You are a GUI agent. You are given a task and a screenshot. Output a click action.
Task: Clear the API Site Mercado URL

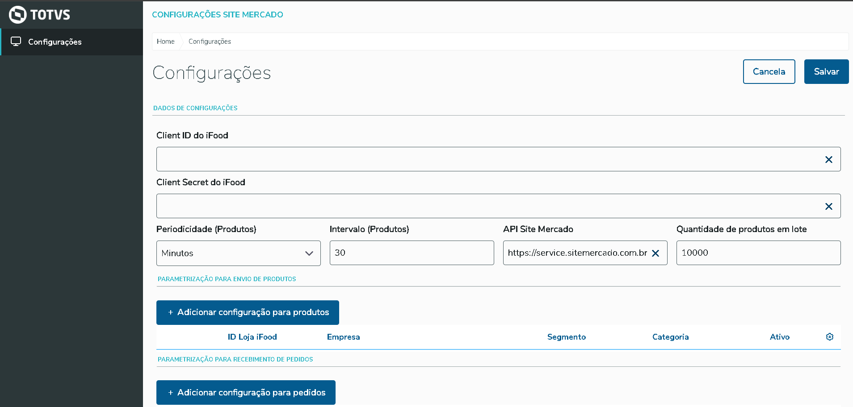coord(656,253)
